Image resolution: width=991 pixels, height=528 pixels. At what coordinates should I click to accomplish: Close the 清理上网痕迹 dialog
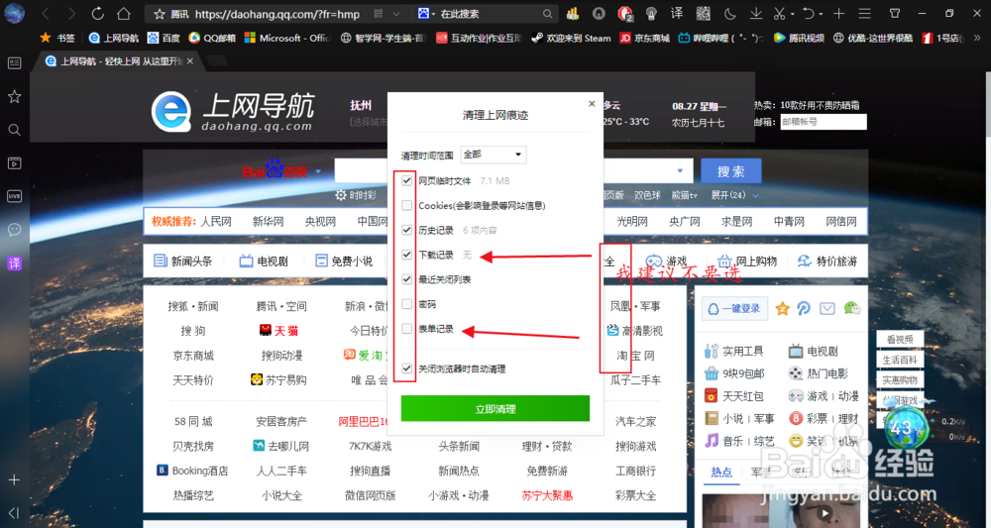click(592, 104)
